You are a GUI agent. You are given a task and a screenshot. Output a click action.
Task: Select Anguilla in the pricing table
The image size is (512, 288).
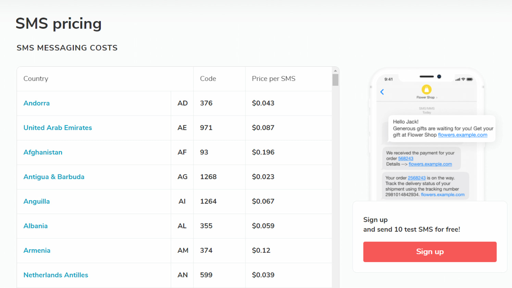[x=36, y=201]
